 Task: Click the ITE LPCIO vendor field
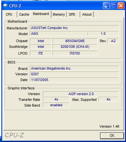(x=41, y=53)
